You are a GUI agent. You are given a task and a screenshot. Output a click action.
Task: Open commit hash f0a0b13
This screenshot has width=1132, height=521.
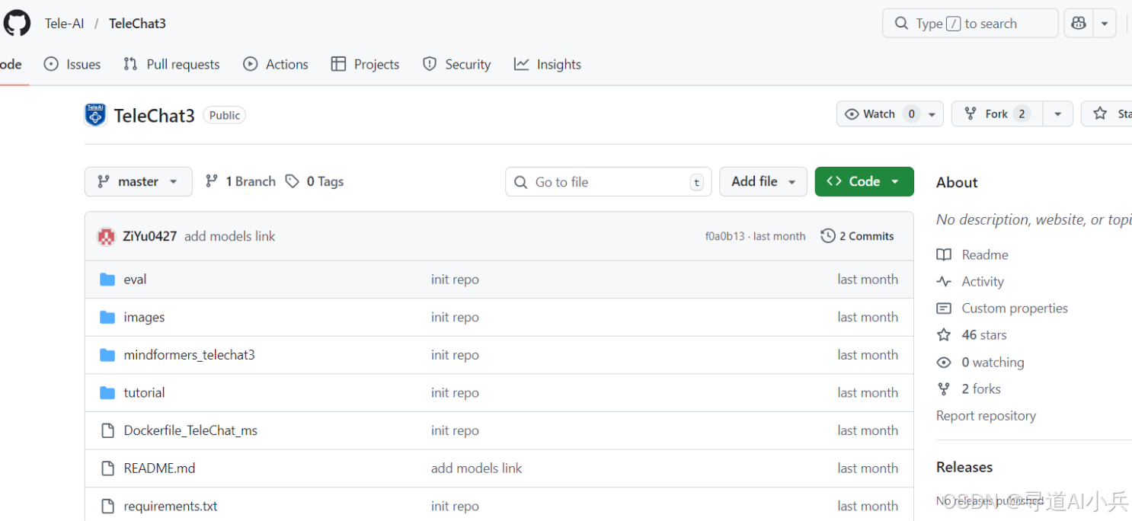[x=724, y=236]
